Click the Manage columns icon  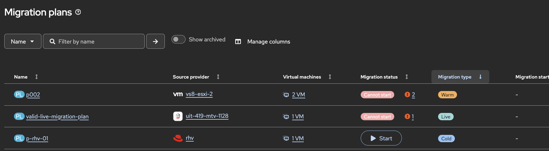(238, 42)
